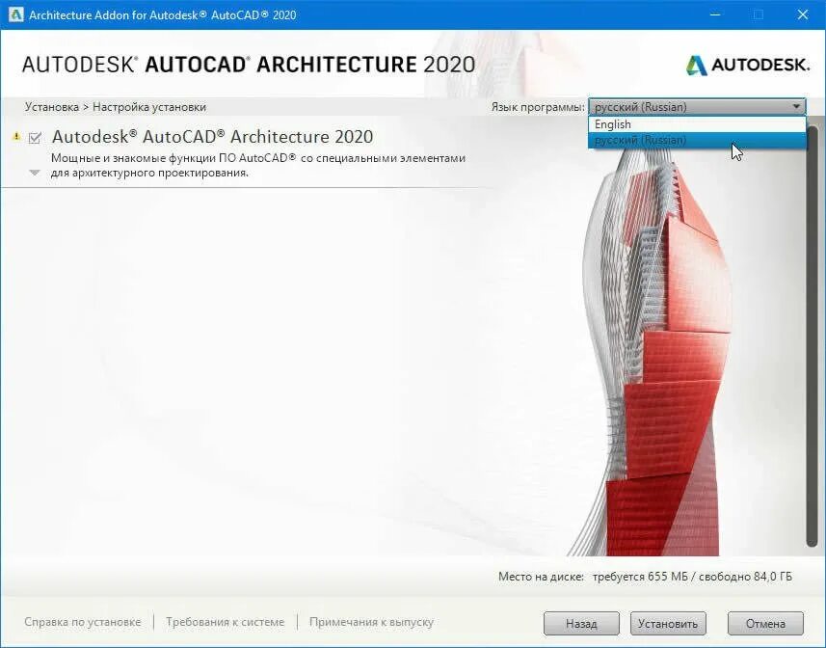The height and width of the screenshot is (648, 826).
Task: Open the Язык программы language dropdown
Action: point(697,107)
